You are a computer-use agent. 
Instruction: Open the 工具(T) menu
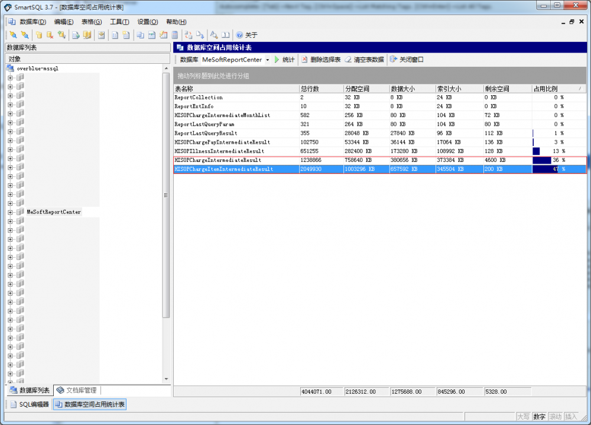pyautogui.click(x=119, y=22)
